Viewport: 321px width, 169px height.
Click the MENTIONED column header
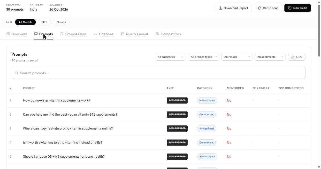235,88
